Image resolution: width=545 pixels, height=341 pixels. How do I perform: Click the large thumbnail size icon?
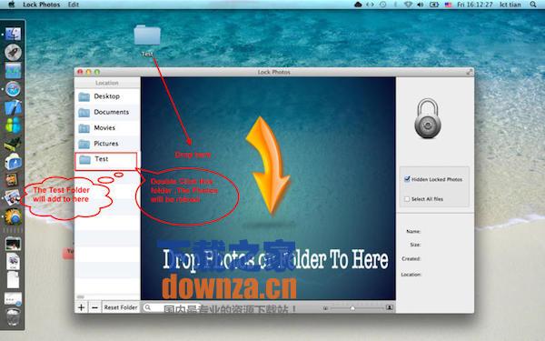[390, 307]
